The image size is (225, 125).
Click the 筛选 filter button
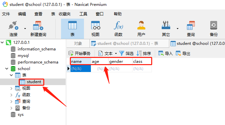click(126, 53)
